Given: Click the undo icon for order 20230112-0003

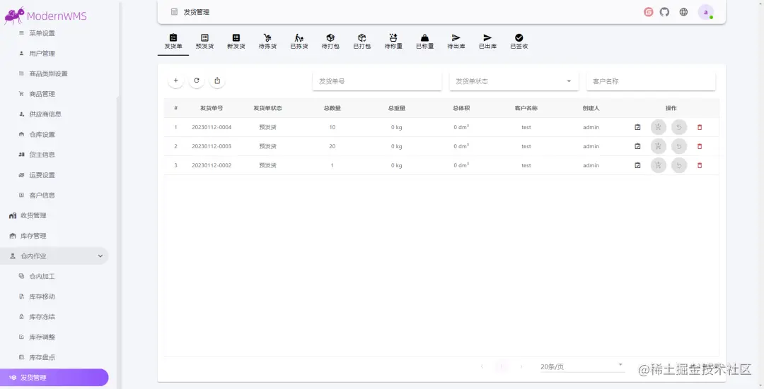Looking at the screenshot, I should [x=678, y=146].
